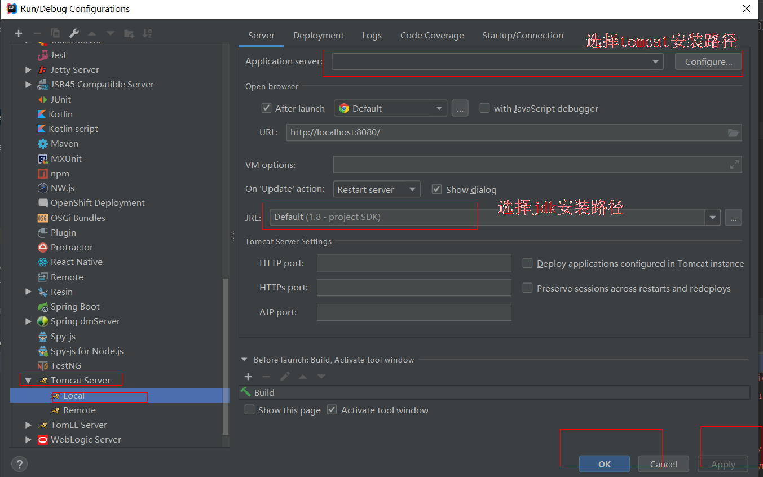Toggle the Show this page checkbox
763x477 pixels.
tap(249, 410)
